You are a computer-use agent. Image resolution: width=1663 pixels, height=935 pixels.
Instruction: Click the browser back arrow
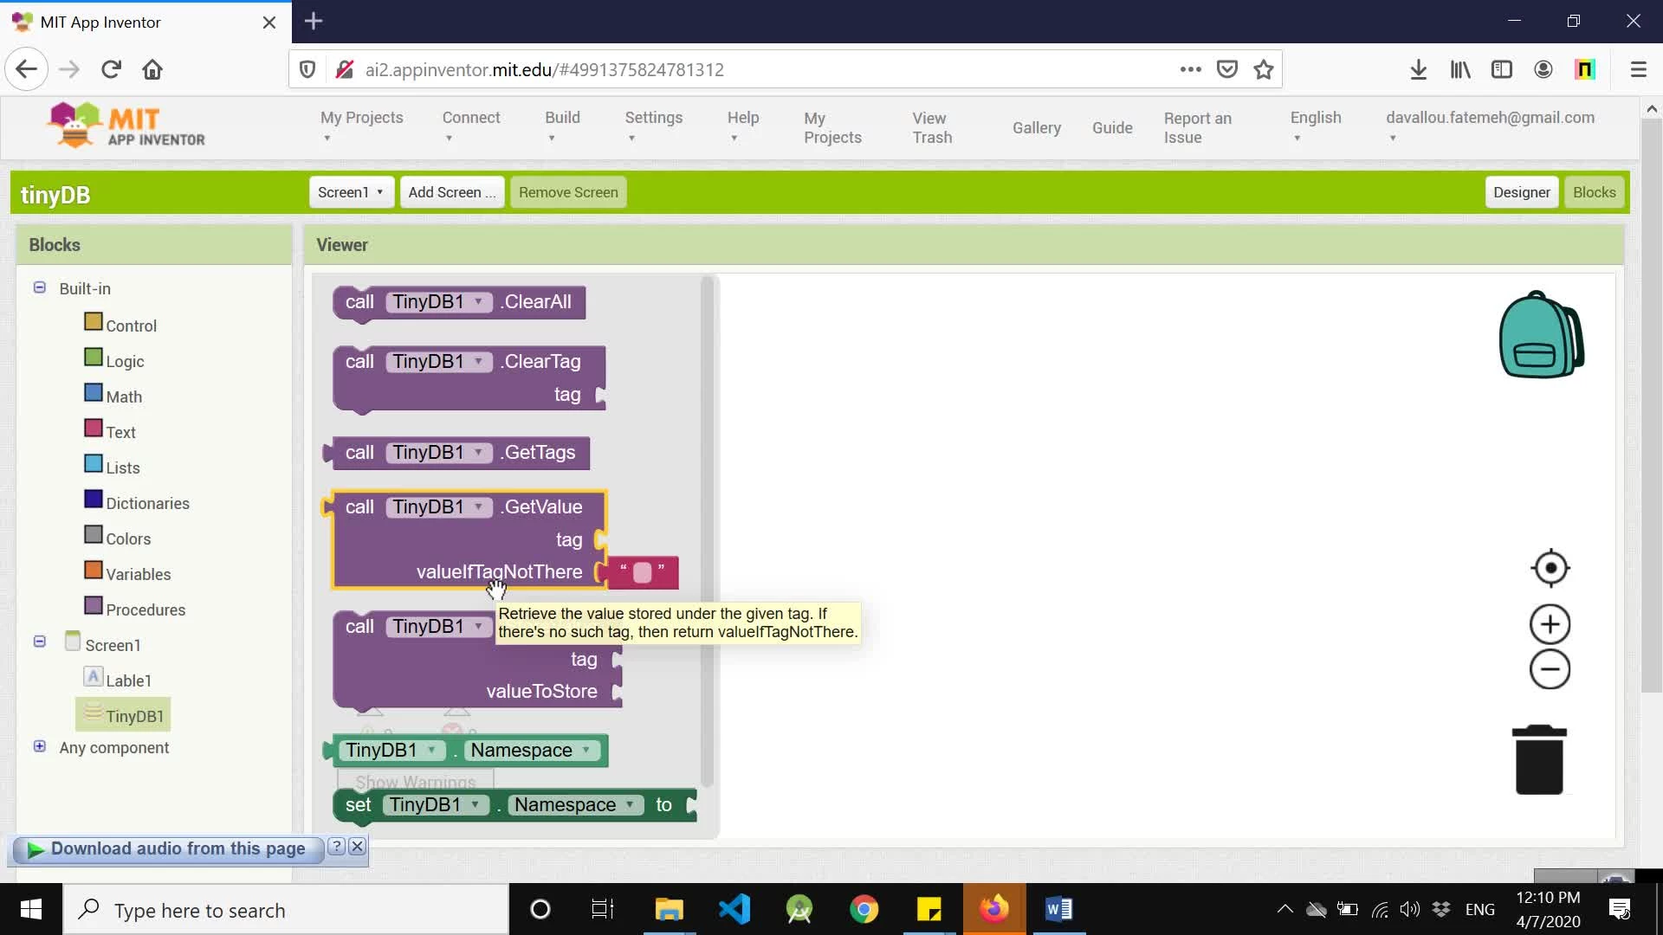click(26, 69)
